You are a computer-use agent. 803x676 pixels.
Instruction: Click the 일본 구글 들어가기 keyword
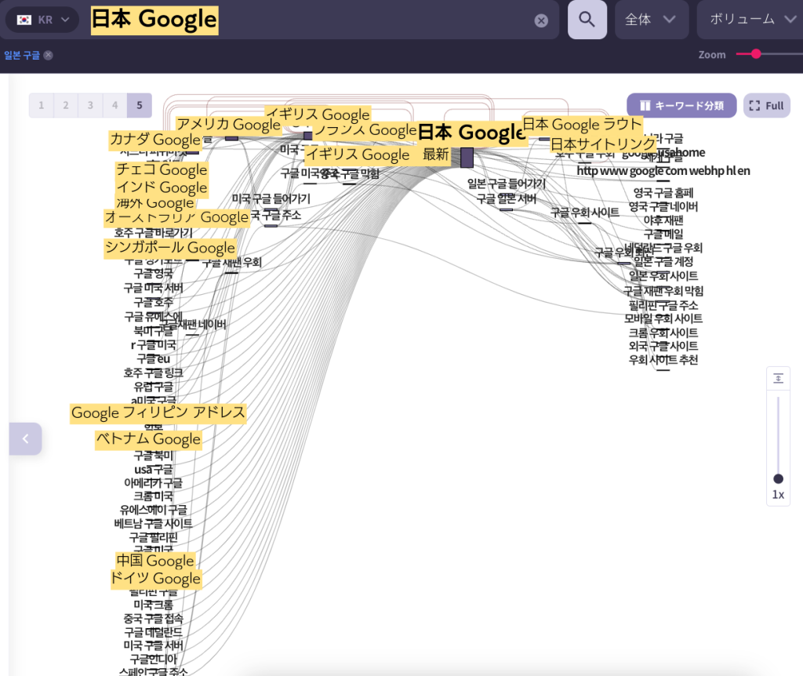pos(507,184)
